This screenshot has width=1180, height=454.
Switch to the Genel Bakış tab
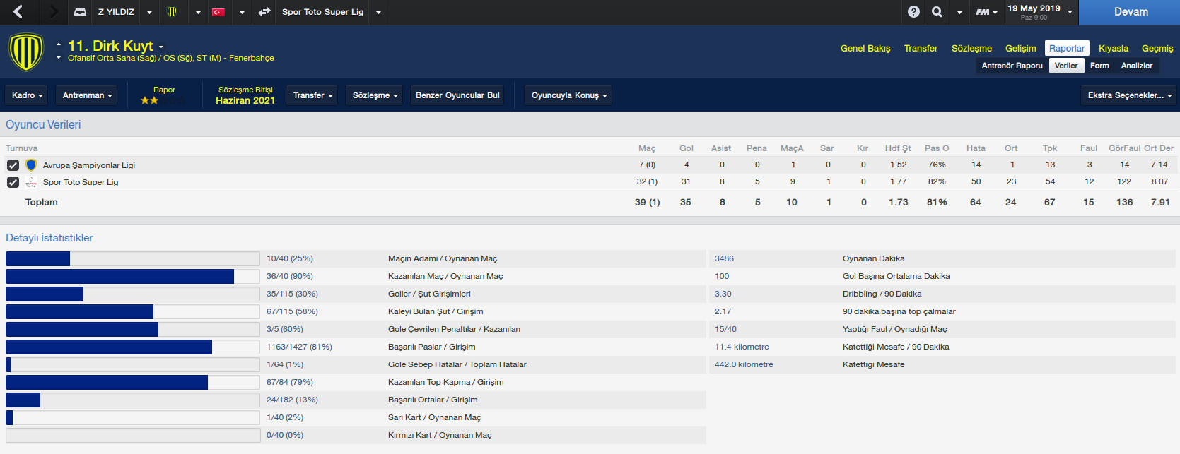coord(865,48)
